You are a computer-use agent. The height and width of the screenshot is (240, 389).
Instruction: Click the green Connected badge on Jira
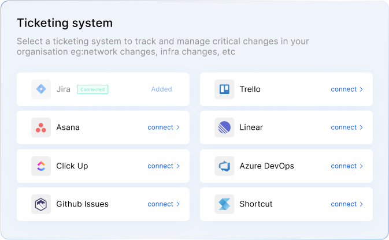[92, 89]
